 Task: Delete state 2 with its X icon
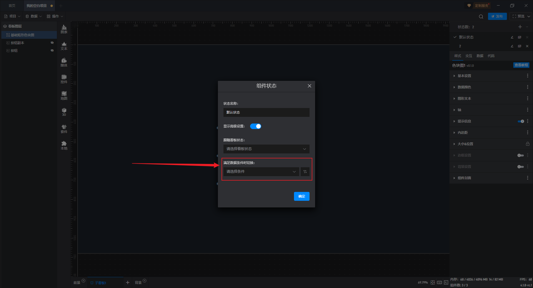[527, 46]
